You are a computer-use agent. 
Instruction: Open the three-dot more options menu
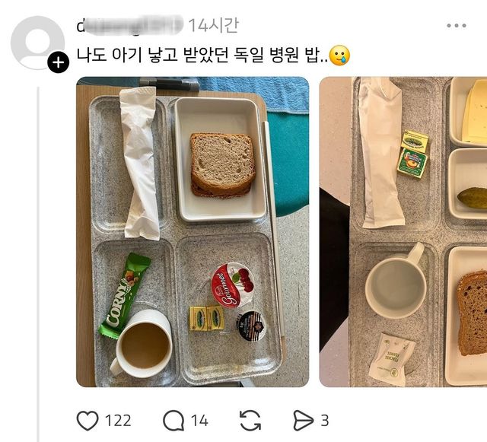pos(457,25)
